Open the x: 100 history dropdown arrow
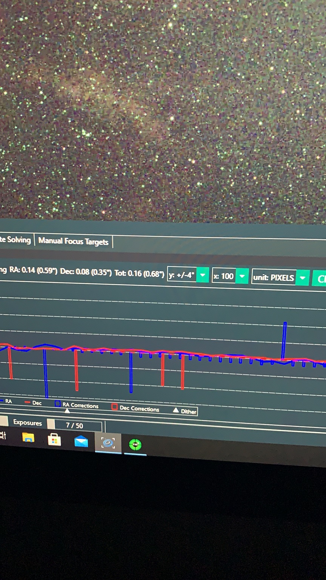The width and height of the screenshot is (326, 580). tap(242, 276)
